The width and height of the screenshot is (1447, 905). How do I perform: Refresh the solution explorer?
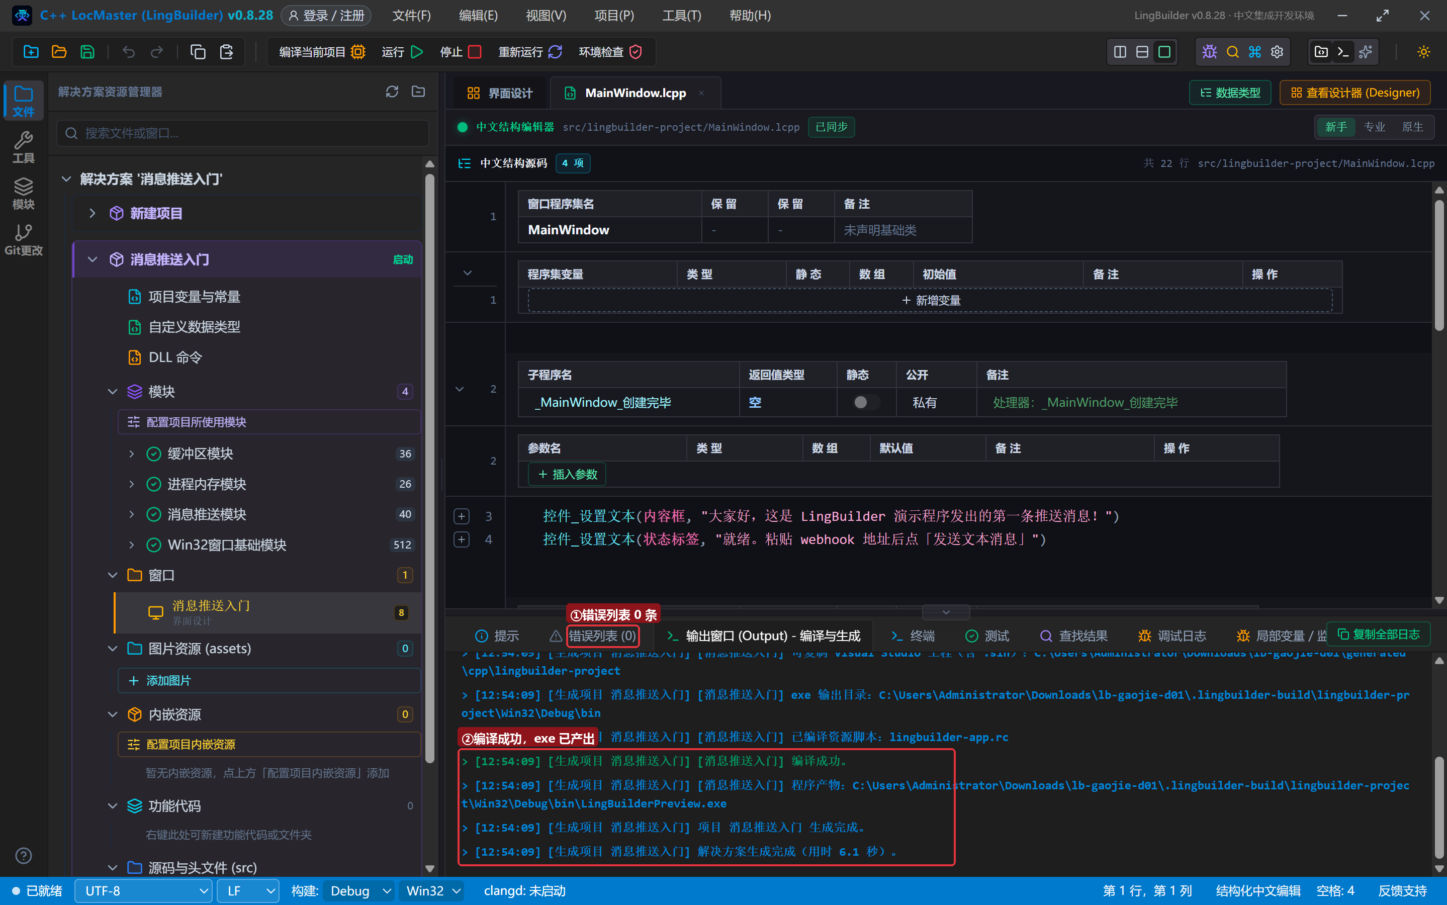(x=392, y=92)
